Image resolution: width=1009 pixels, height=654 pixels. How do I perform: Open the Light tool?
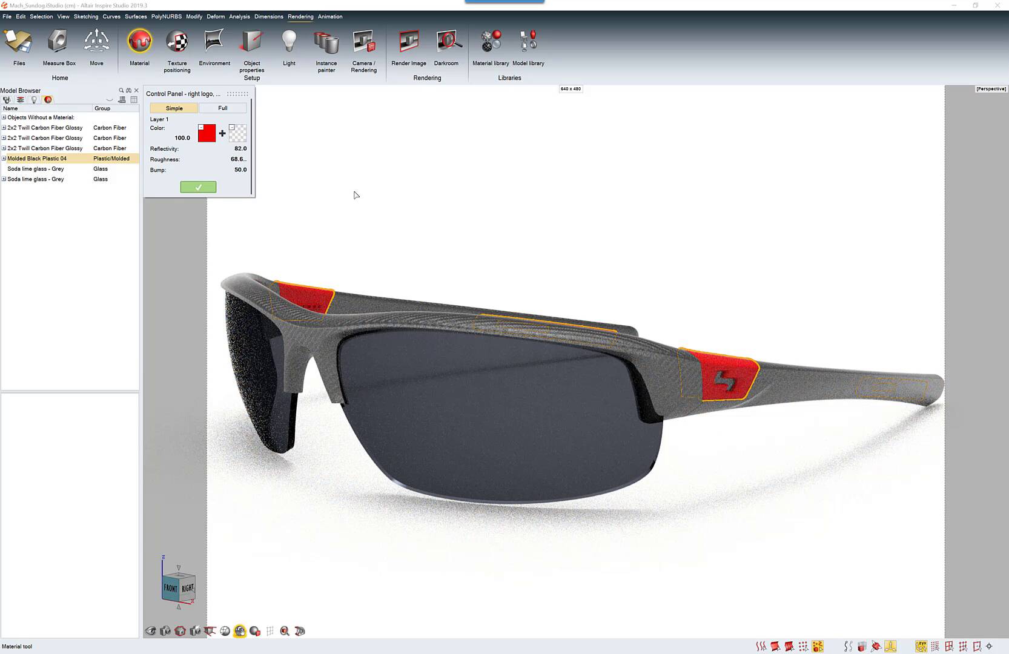[289, 42]
